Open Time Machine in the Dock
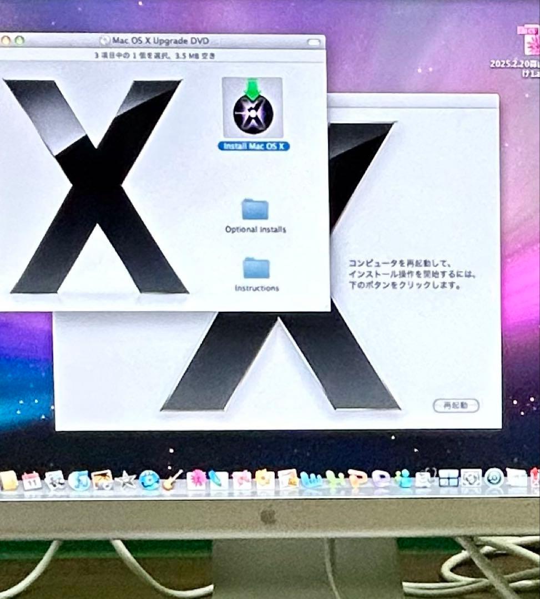This screenshot has width=540, height=599. pyautogui.click(x=493, y=478)
